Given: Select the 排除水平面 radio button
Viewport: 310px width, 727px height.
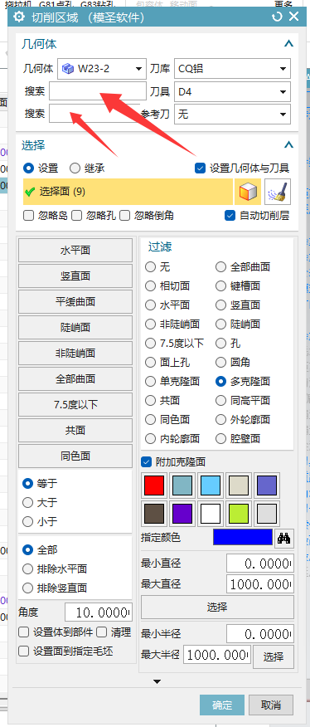Looking at the screenshot, I should click(x=28, y=568).
